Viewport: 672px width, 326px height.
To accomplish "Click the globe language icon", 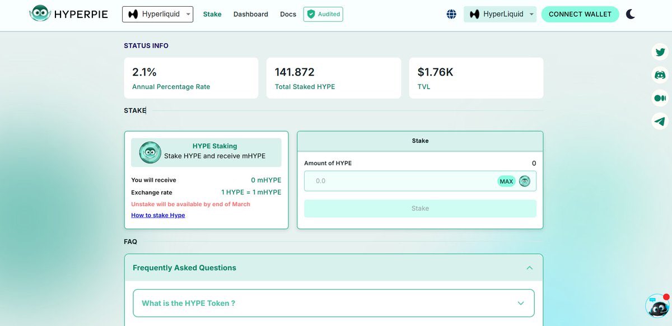I will coord(451,14).
